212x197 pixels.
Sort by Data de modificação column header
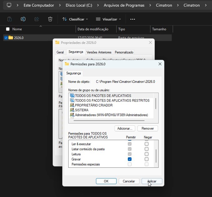coord(93,29)
